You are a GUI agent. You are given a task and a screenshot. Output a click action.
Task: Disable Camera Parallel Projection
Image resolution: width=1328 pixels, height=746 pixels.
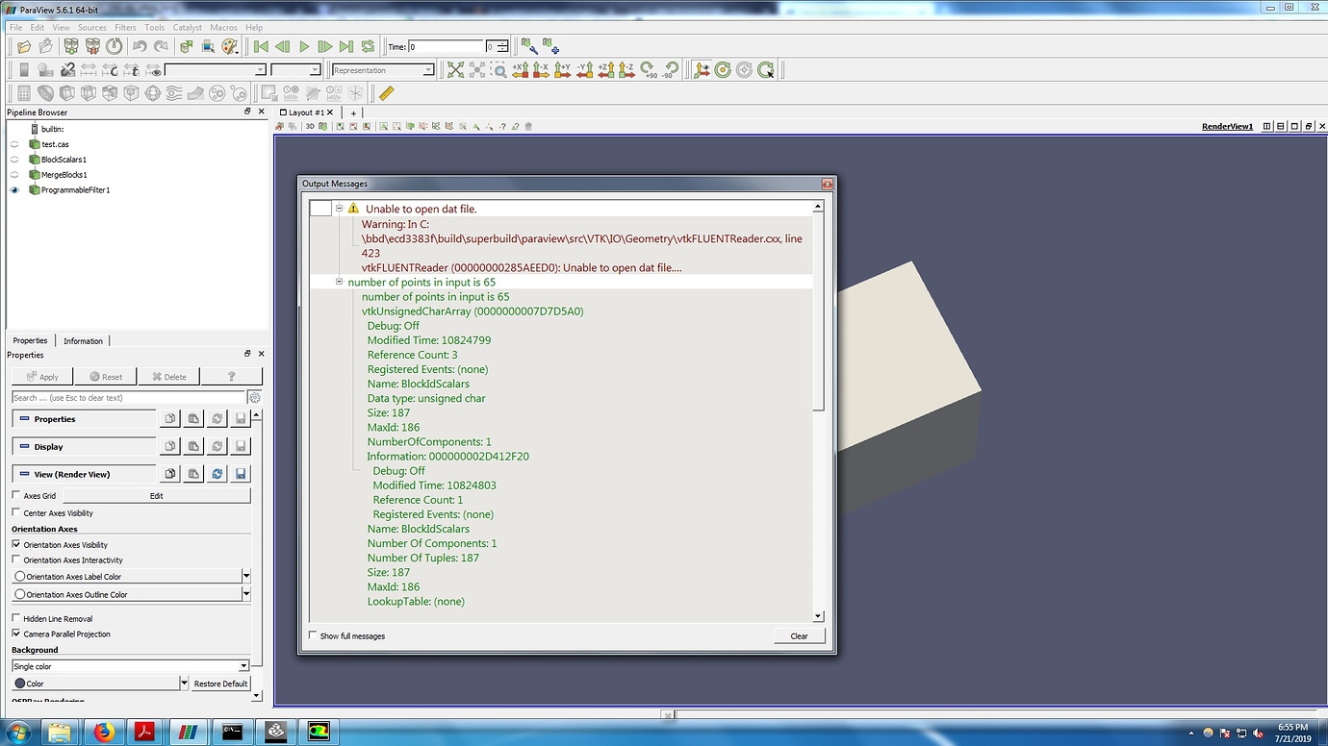pyautogui.click(x=15, y=634)
